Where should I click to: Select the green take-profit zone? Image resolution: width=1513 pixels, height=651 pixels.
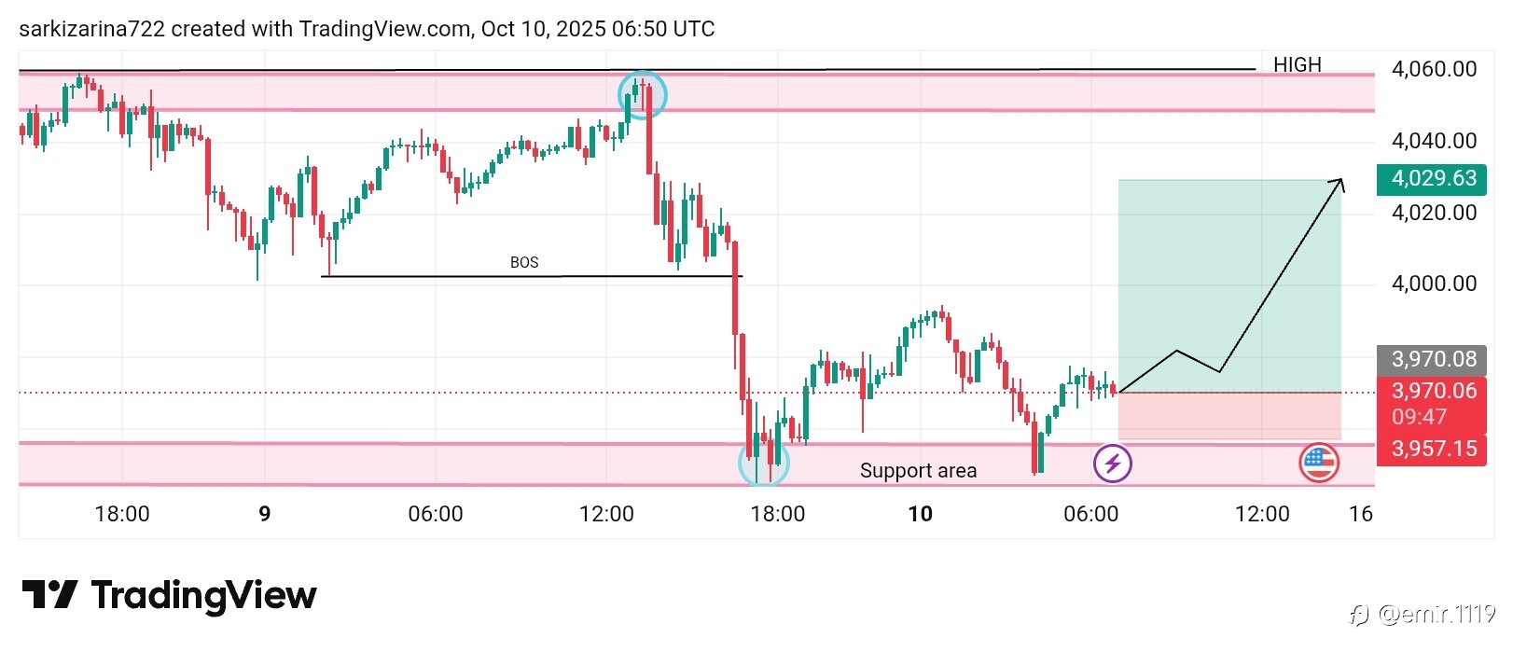(1228, 285)
